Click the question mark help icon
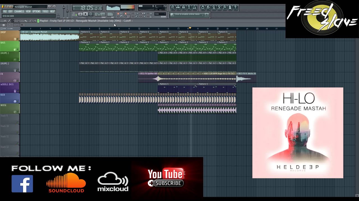The height and width of the screenshot is (201, 359). [x=235, y=8]
